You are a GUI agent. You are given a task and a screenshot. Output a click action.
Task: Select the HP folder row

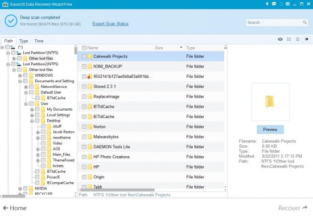pos(151,167)
